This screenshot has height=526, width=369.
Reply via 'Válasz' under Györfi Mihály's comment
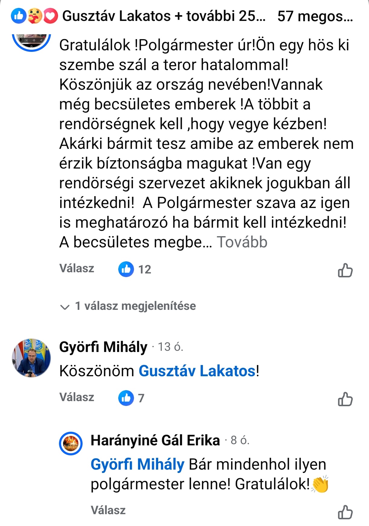pyautogui.click(x=77, y=397)
